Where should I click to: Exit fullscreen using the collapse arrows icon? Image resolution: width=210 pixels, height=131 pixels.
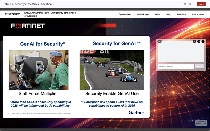(190, 4)
